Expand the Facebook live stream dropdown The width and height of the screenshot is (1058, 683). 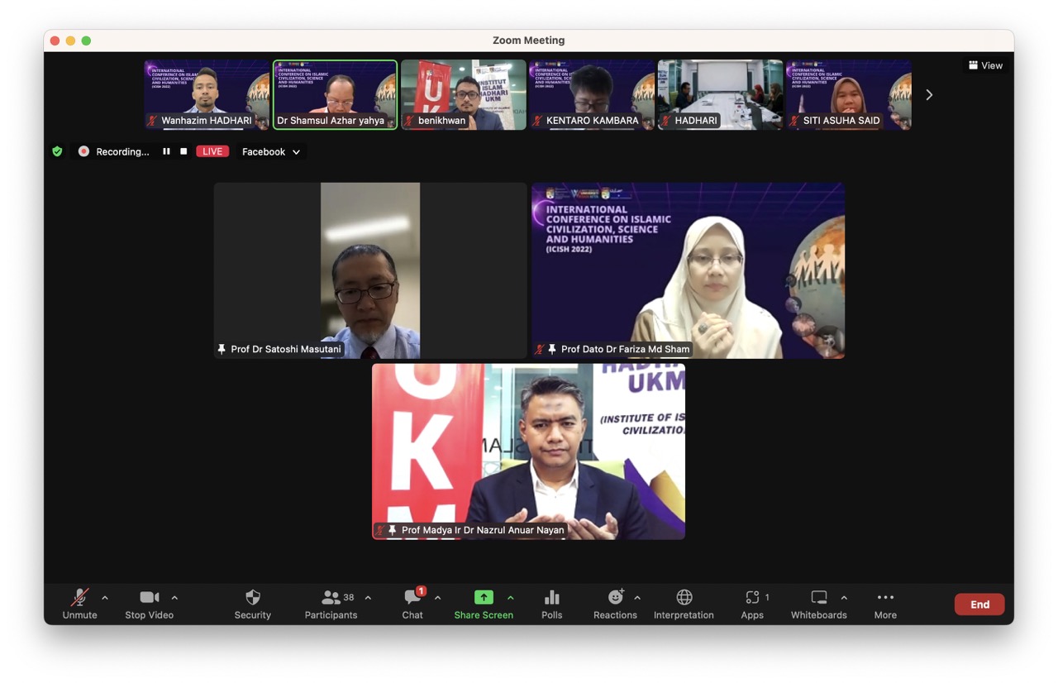pyautogui.click(x=271, y=151)
